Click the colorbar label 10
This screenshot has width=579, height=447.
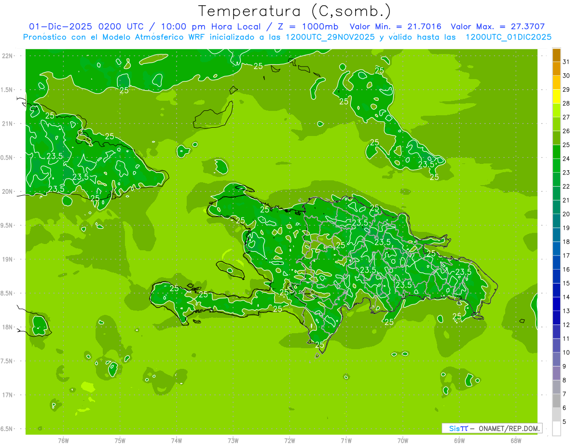[x=566, y=352]
